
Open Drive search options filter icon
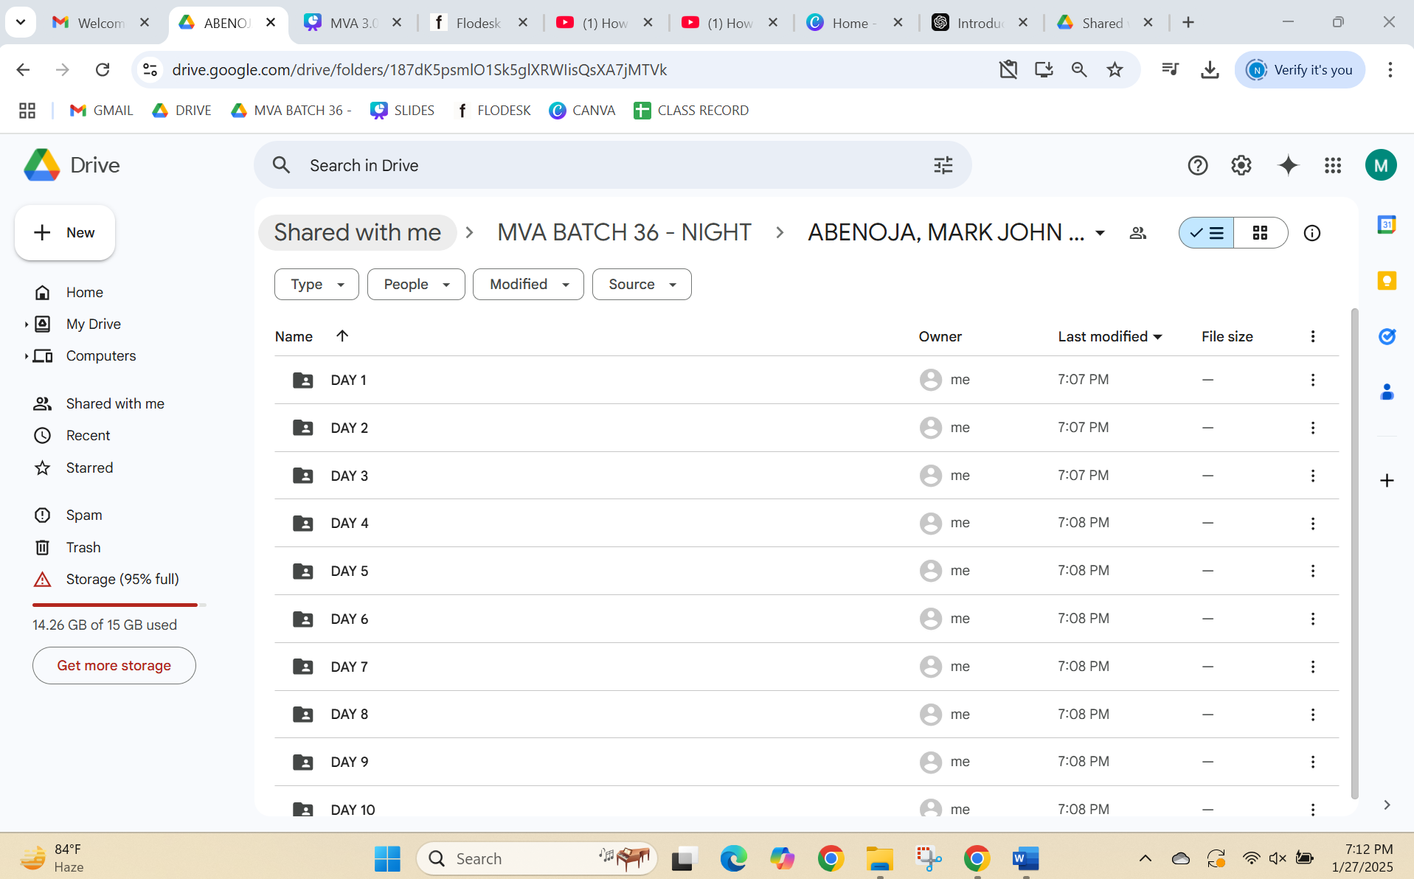[x=943, y=165]
